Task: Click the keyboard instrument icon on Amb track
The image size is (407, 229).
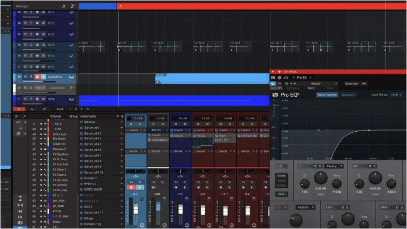Action: tap(71, 99)
